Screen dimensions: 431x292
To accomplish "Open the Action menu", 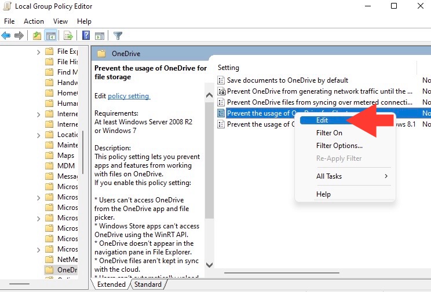I will [x=34, y=21].
